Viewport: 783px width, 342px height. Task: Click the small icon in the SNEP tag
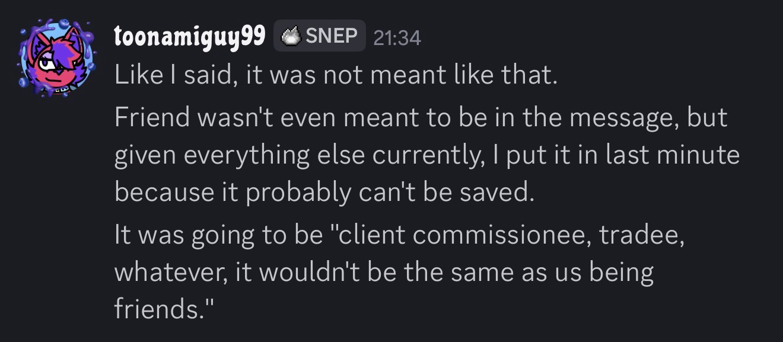[x=291, y=37]
